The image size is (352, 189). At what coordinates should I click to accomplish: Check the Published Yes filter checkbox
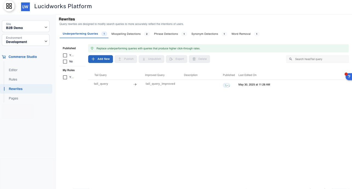coord(65,55)
